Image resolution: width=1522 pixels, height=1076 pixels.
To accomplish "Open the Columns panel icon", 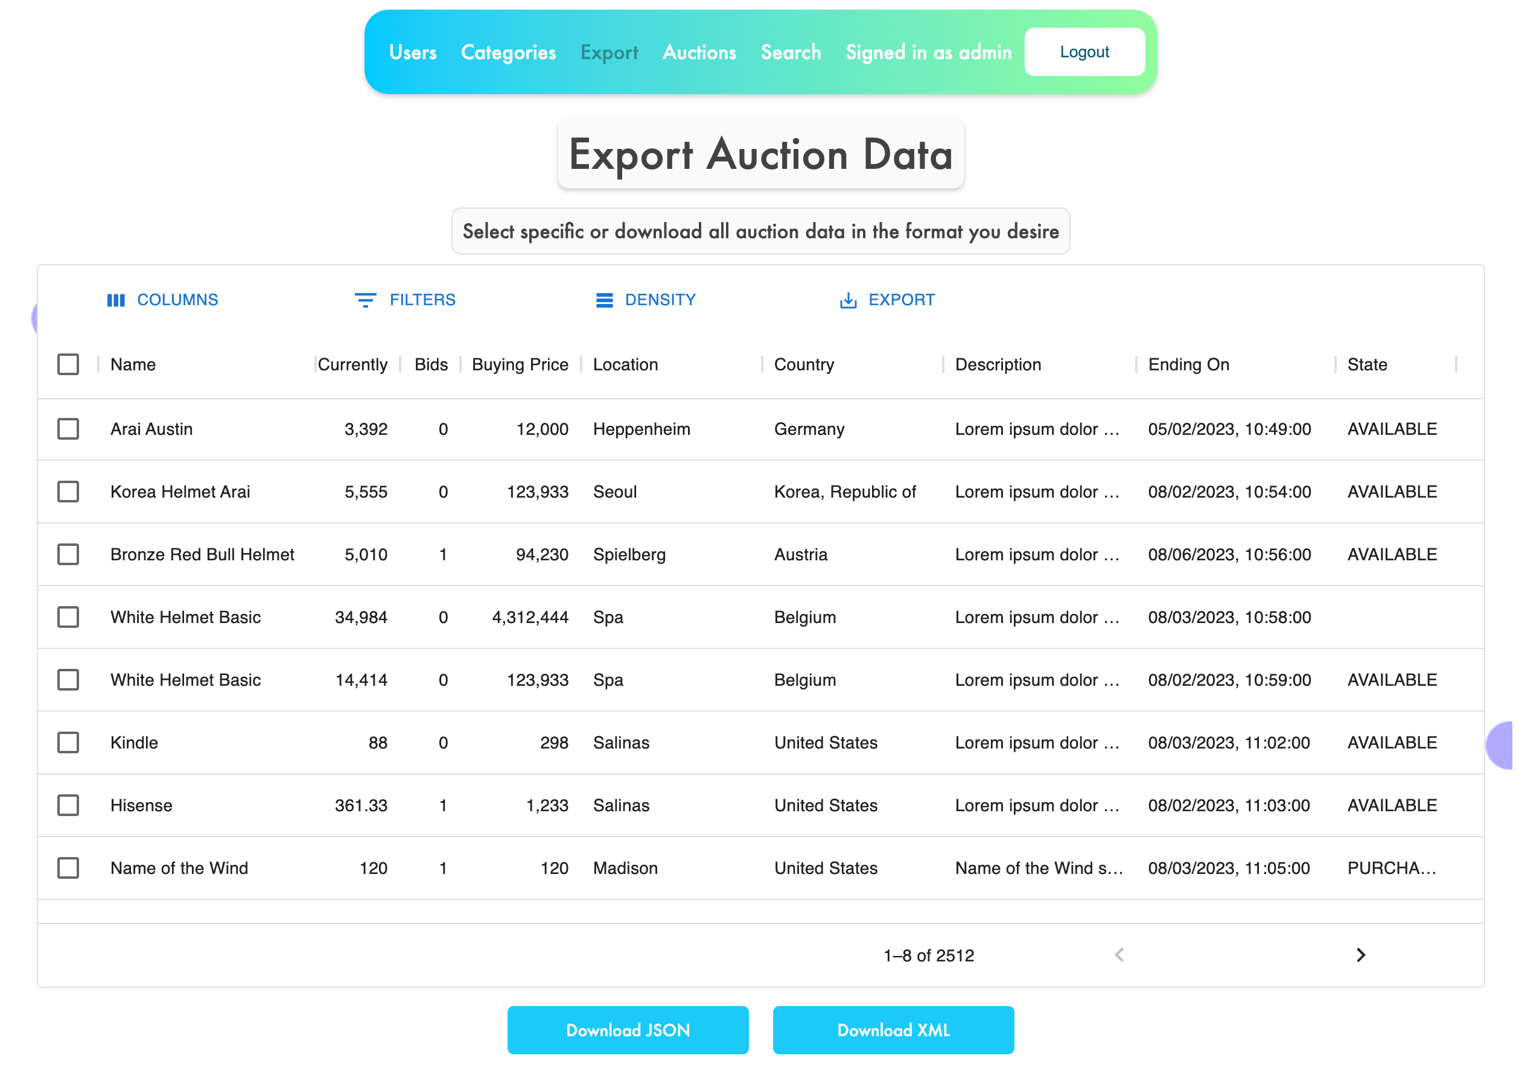I will click(115, 300).
